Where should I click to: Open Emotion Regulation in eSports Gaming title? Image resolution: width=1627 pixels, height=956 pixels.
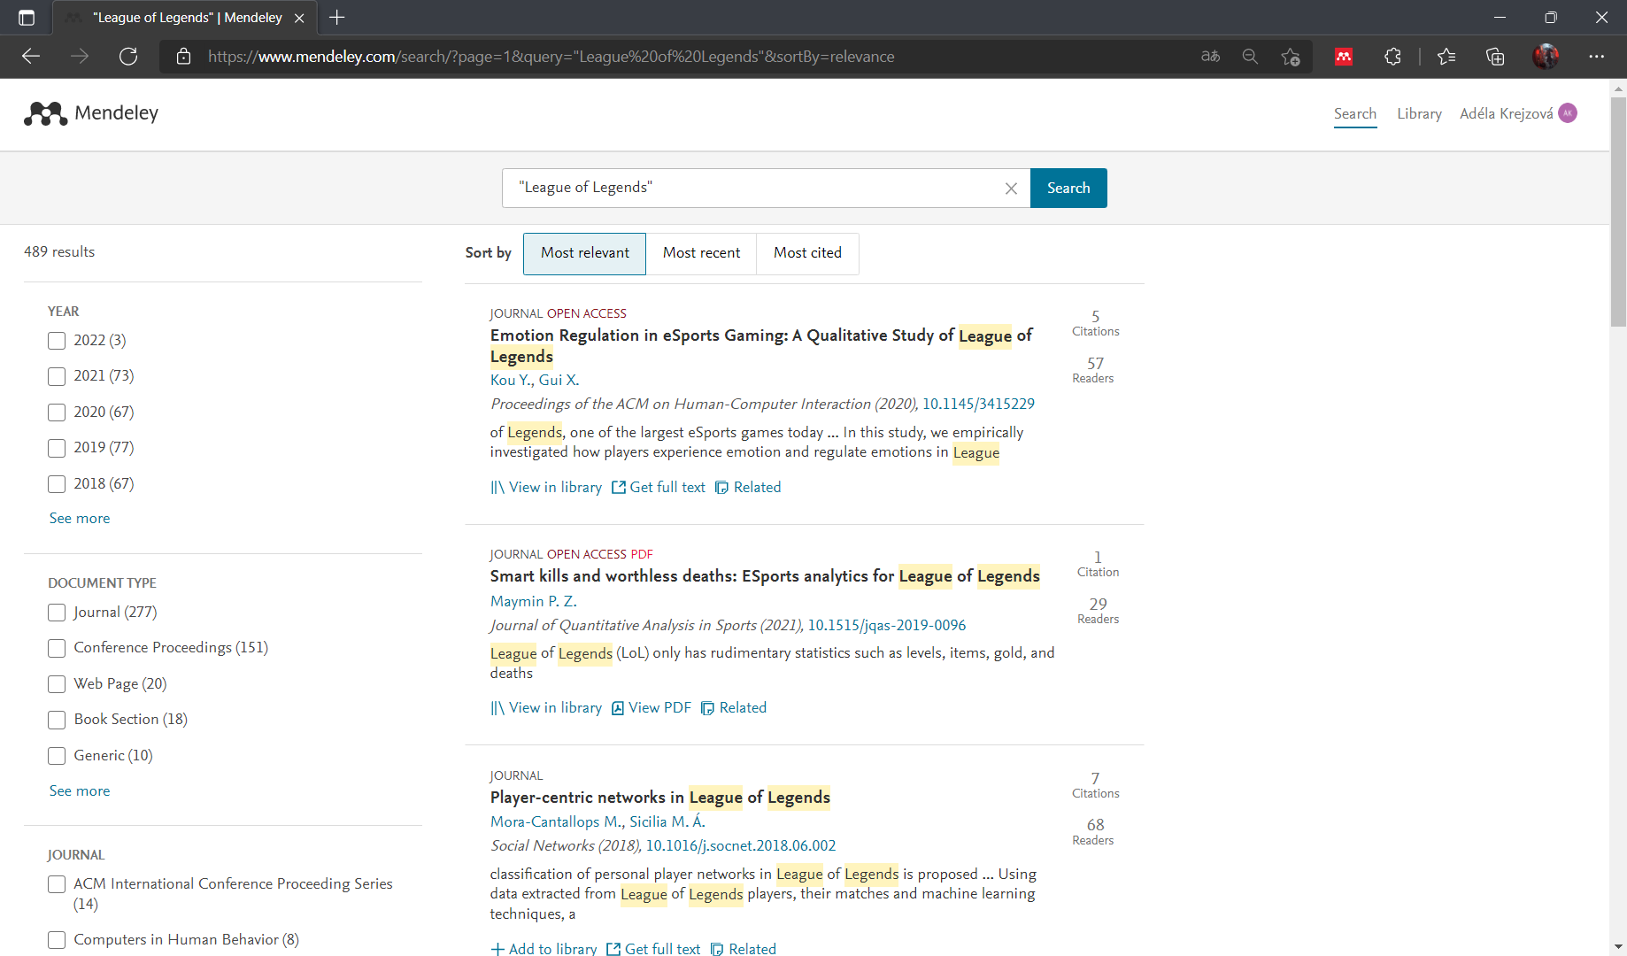click(x=761, y=346)
